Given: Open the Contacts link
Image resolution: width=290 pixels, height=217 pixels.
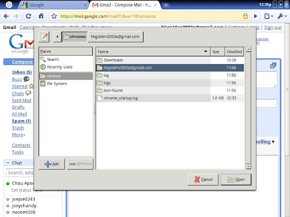Looking at the screenshot, I should point(21,145).
